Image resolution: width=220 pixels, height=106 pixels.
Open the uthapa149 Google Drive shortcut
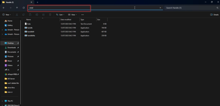pyautogui.click(x=12, y=74)
